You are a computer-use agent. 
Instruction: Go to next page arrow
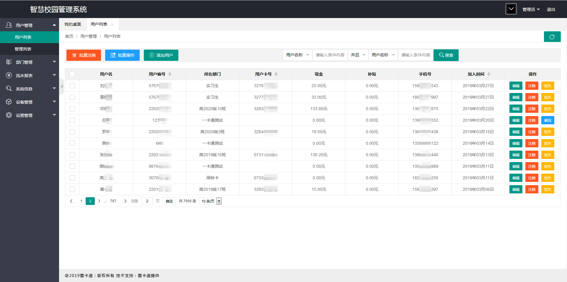point(125,201)
